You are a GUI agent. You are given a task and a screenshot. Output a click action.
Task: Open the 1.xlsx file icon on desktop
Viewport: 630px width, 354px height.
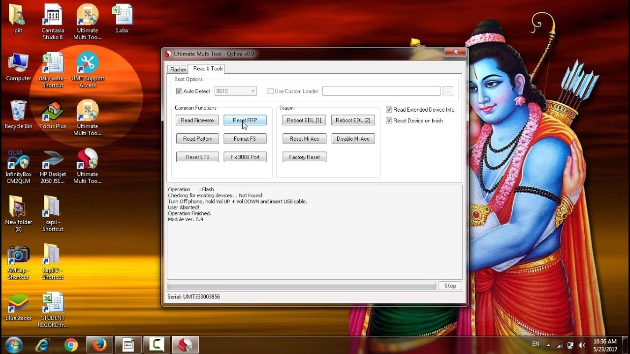point(122,19)
